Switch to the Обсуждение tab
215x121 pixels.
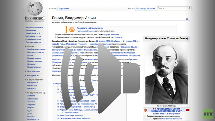click(63, 8)
